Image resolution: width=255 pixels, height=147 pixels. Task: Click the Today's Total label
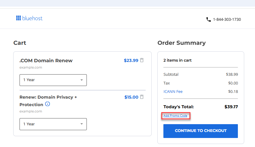coord(179,107)
